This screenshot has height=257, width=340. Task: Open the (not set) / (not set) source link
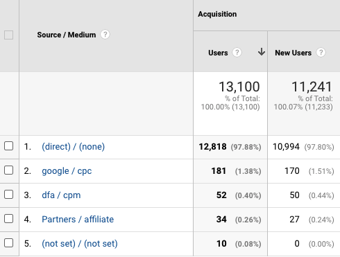(x=80, y=244)
